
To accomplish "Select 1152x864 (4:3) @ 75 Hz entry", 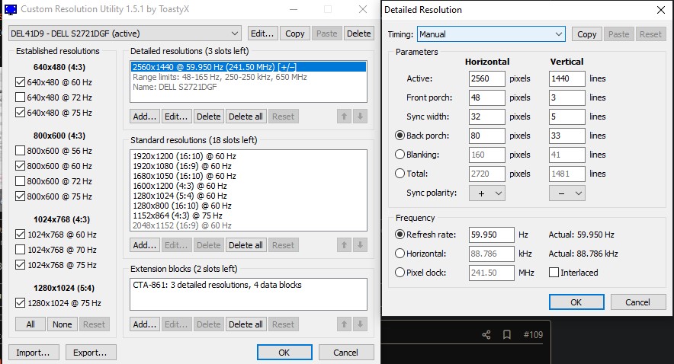I will (249, 216).
